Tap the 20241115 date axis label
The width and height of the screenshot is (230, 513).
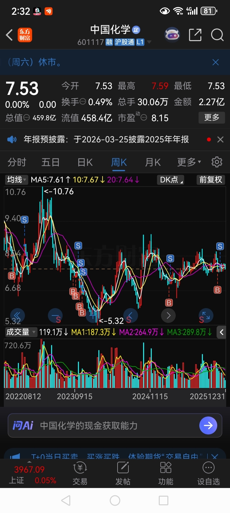pos(150,397)
